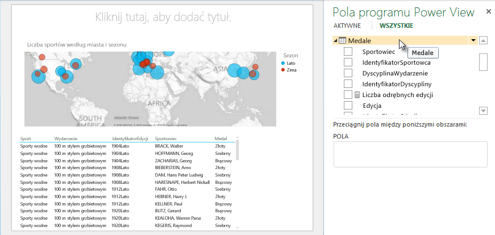Sort table by Sport column header
This screenshot has height=235, width=495.
click(26, 139)
